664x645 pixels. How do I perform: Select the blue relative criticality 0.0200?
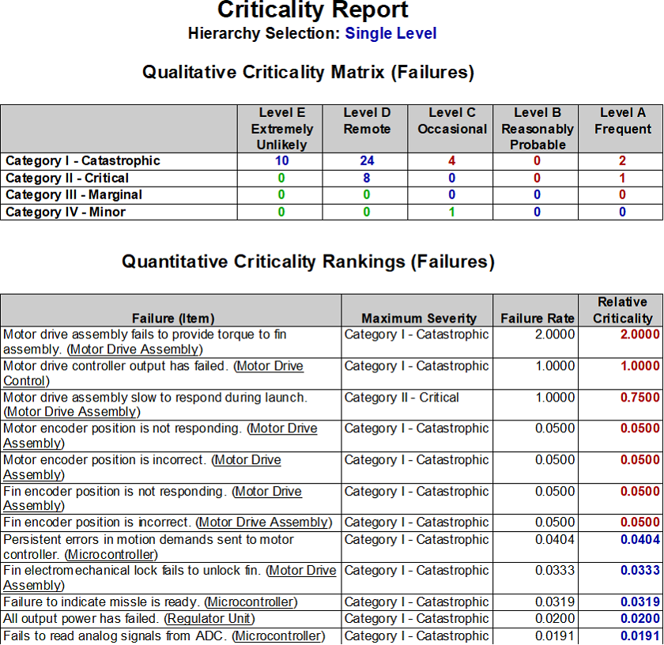coord(639,619)
